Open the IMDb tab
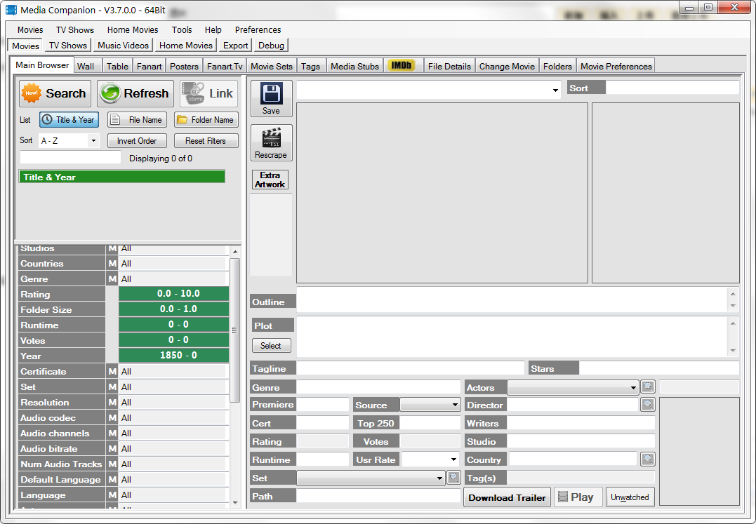 point(402,66)
